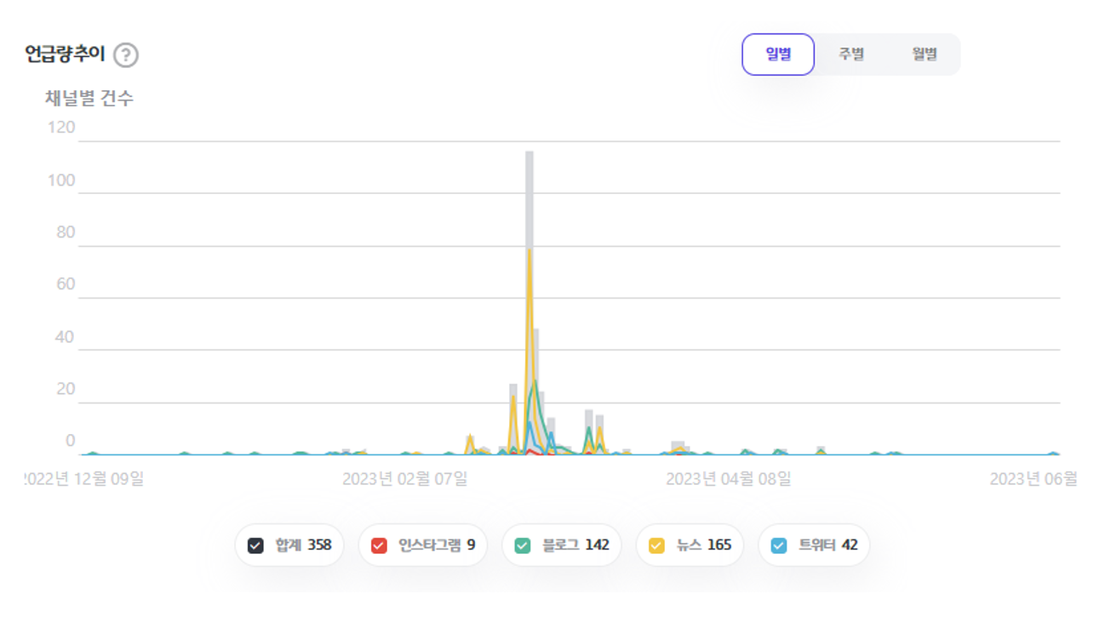Click the tallest gray bar in the chart
Image resolution: width=1105 pixels, height=622 pixels.
click(530, 302)
